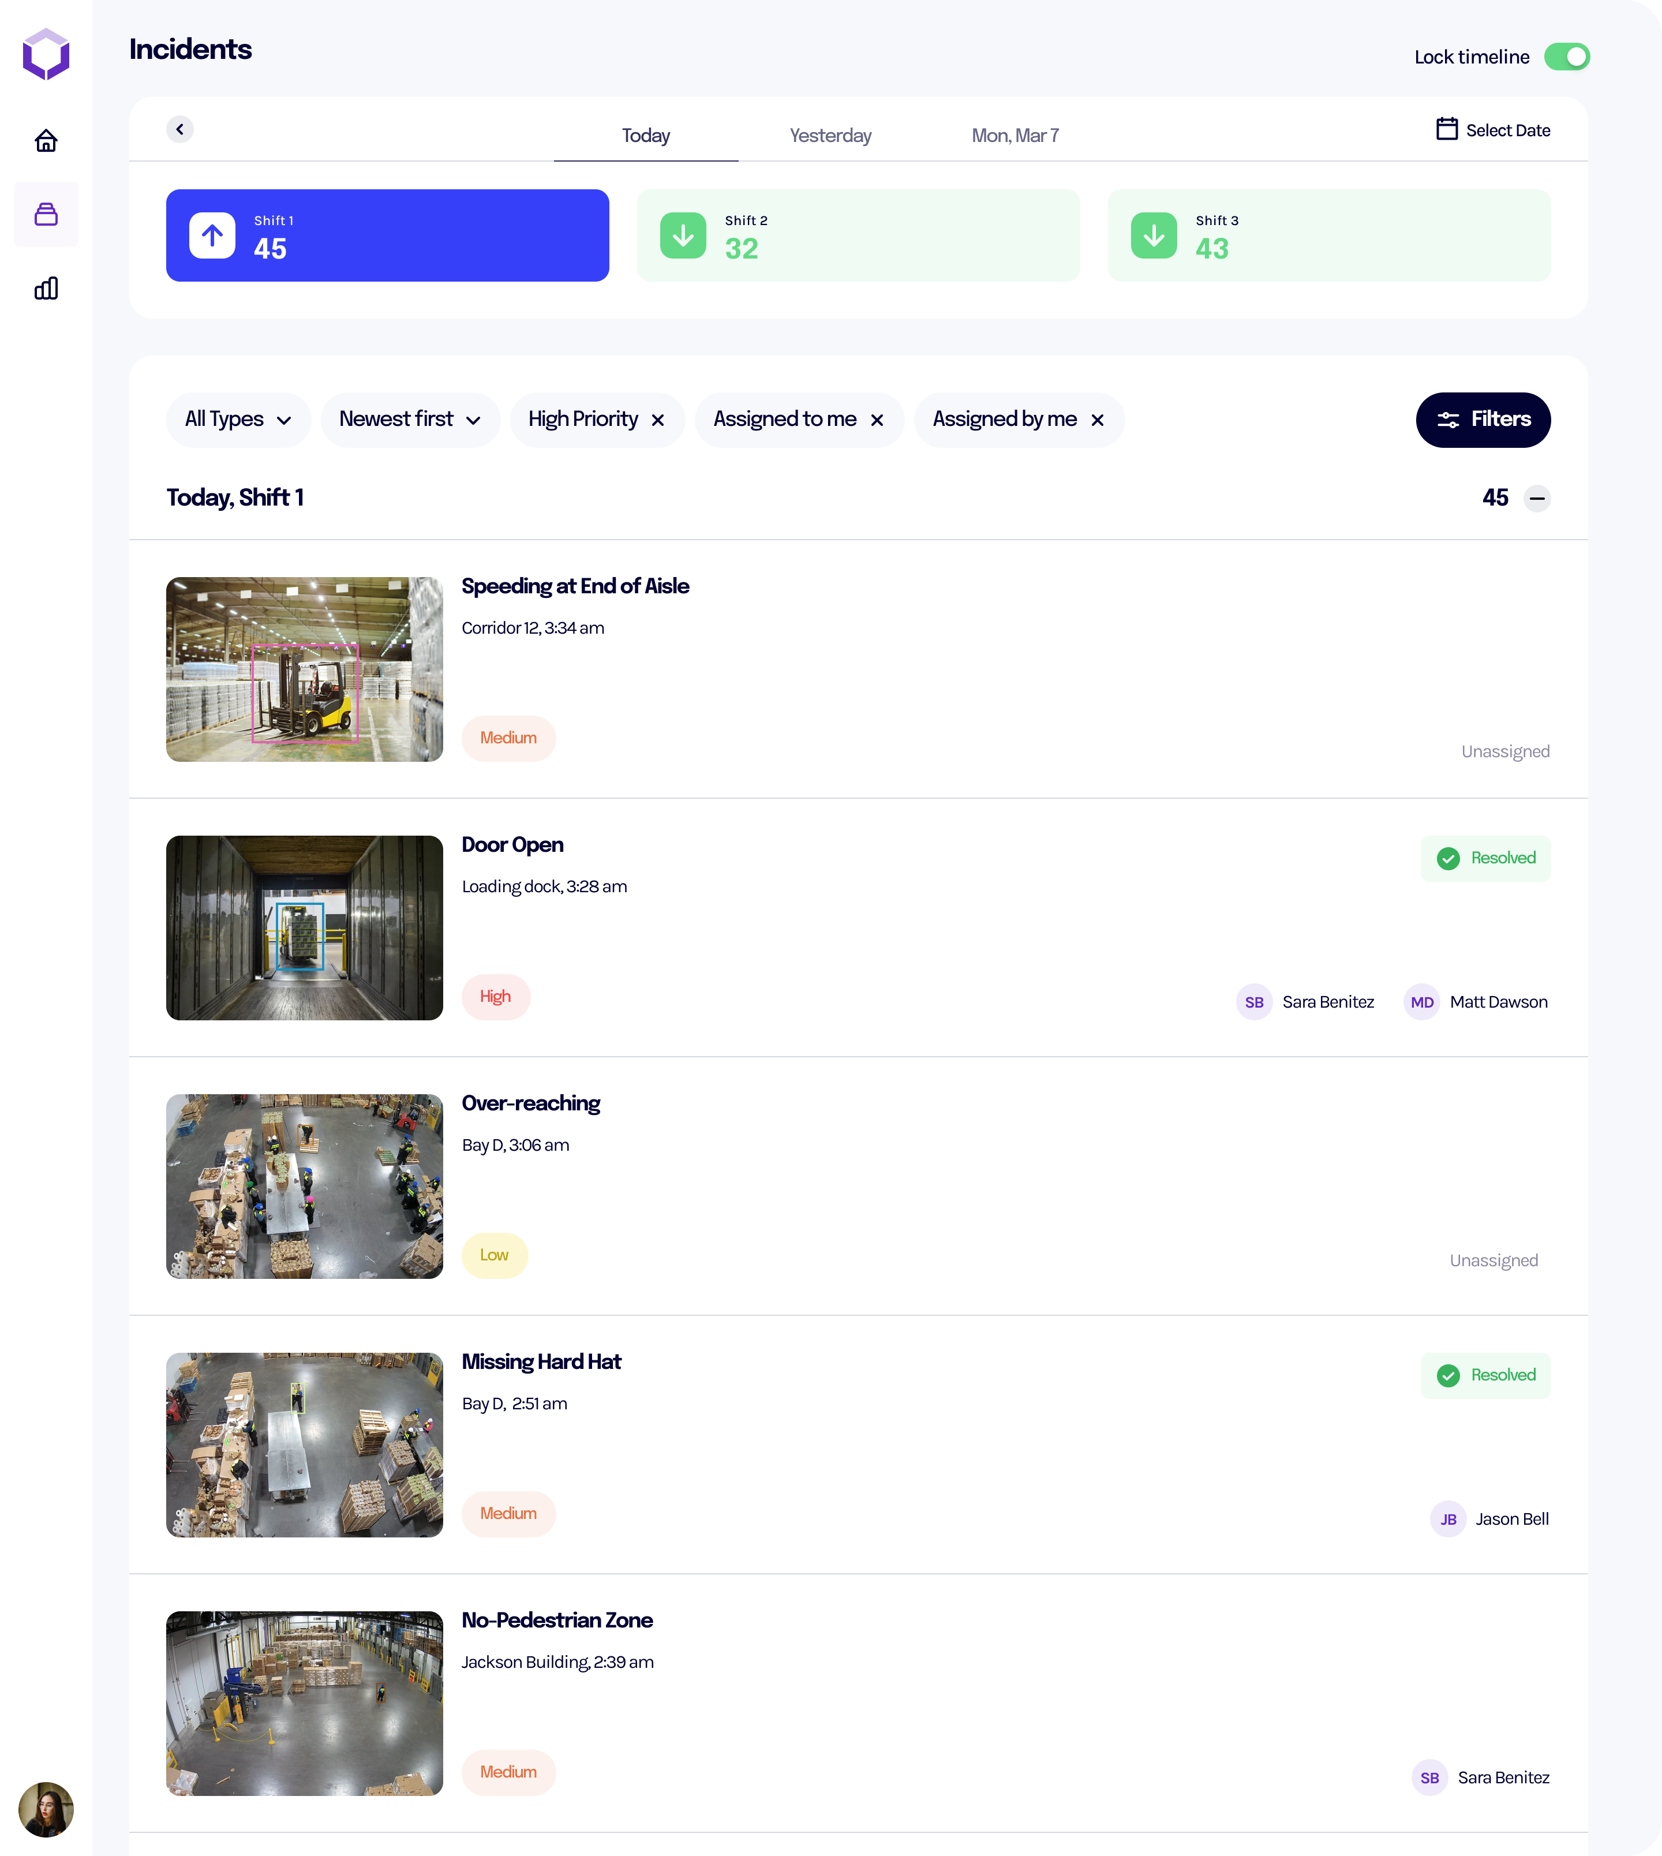Screen dimensions: 1662x1856
Task: Open the Newest first sort dropdown
Action: click(x=410, y=420)
